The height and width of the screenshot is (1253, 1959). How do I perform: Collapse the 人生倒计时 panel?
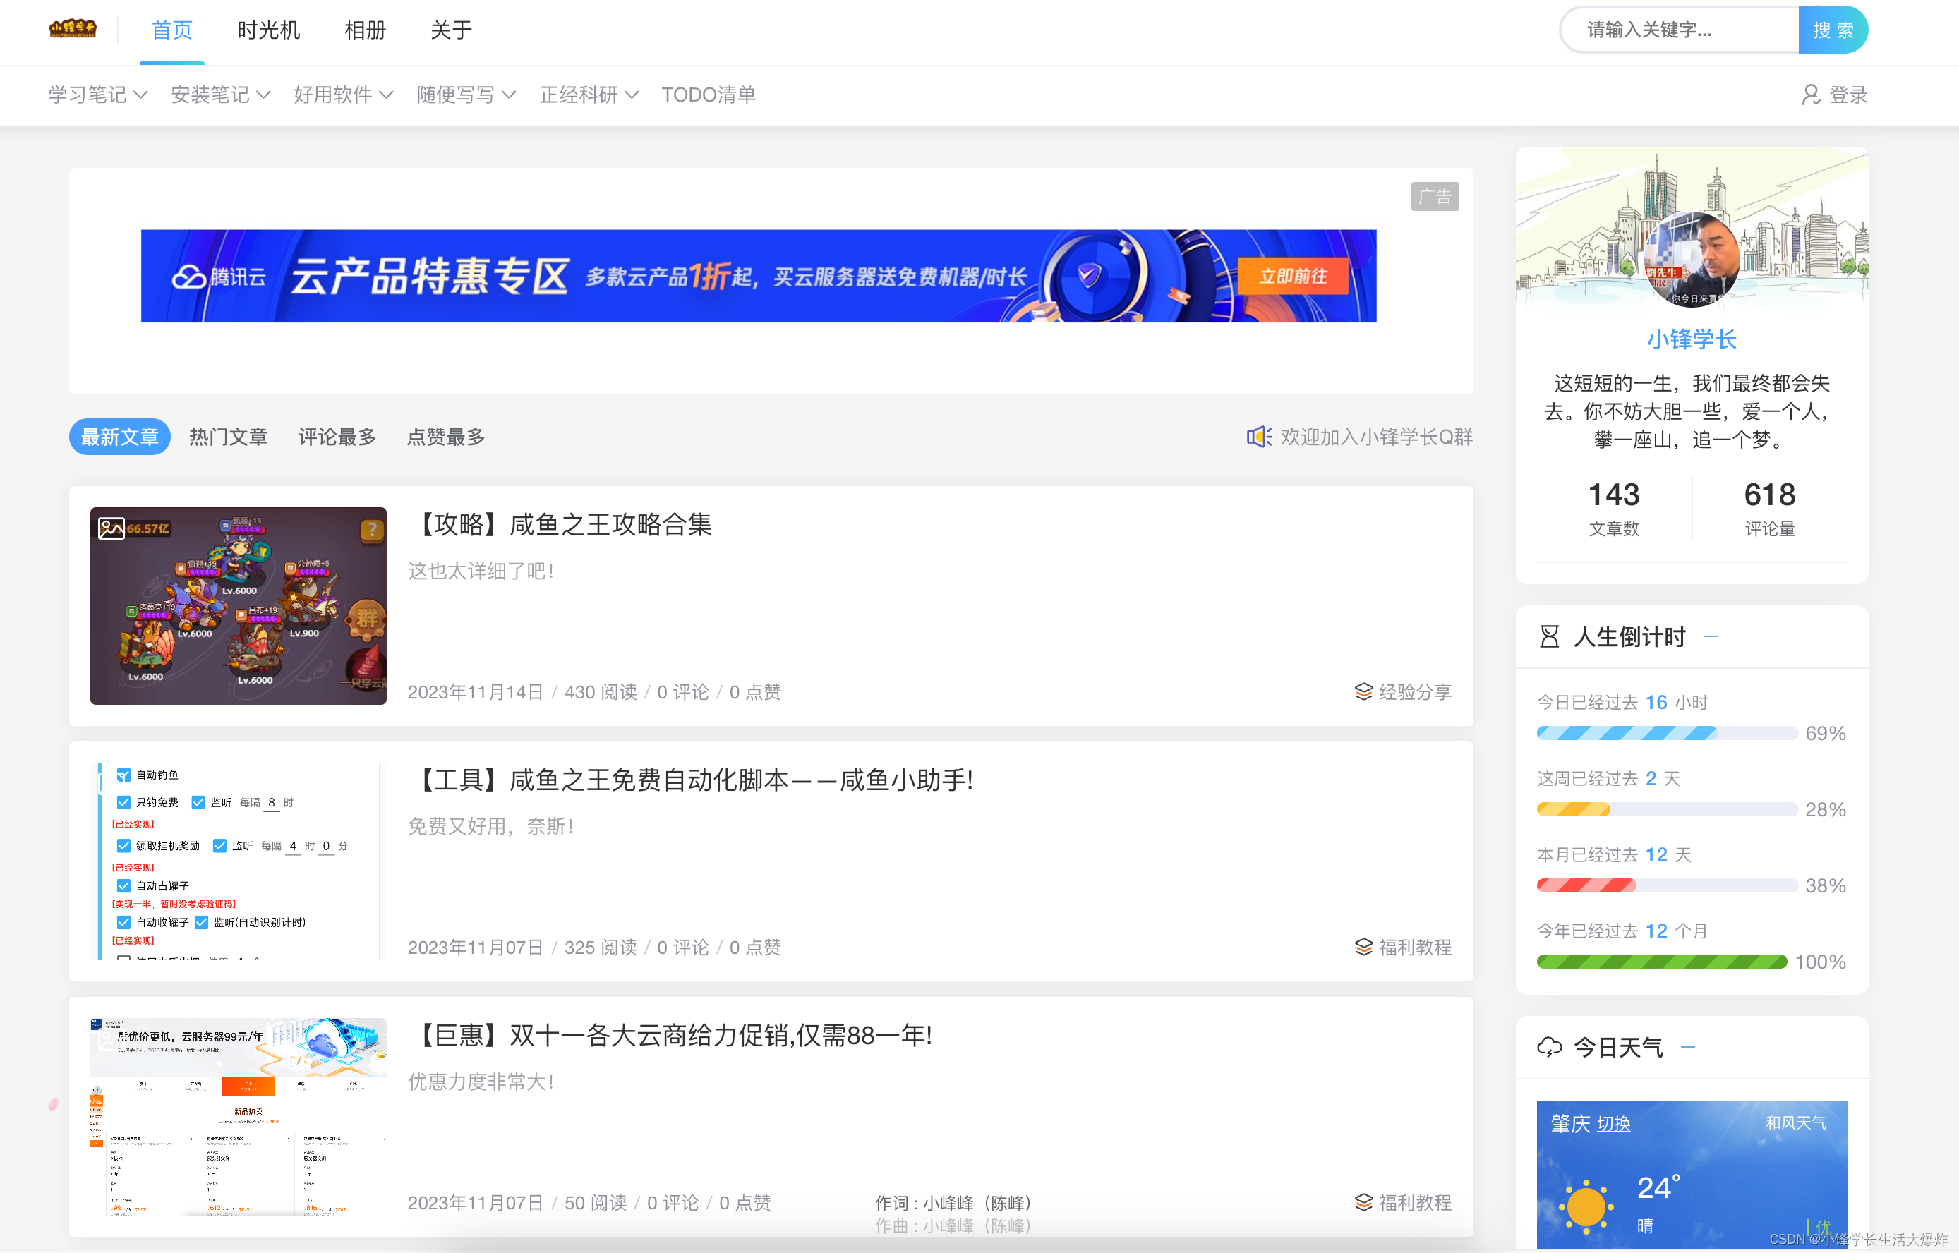[x=1710, y=636]
